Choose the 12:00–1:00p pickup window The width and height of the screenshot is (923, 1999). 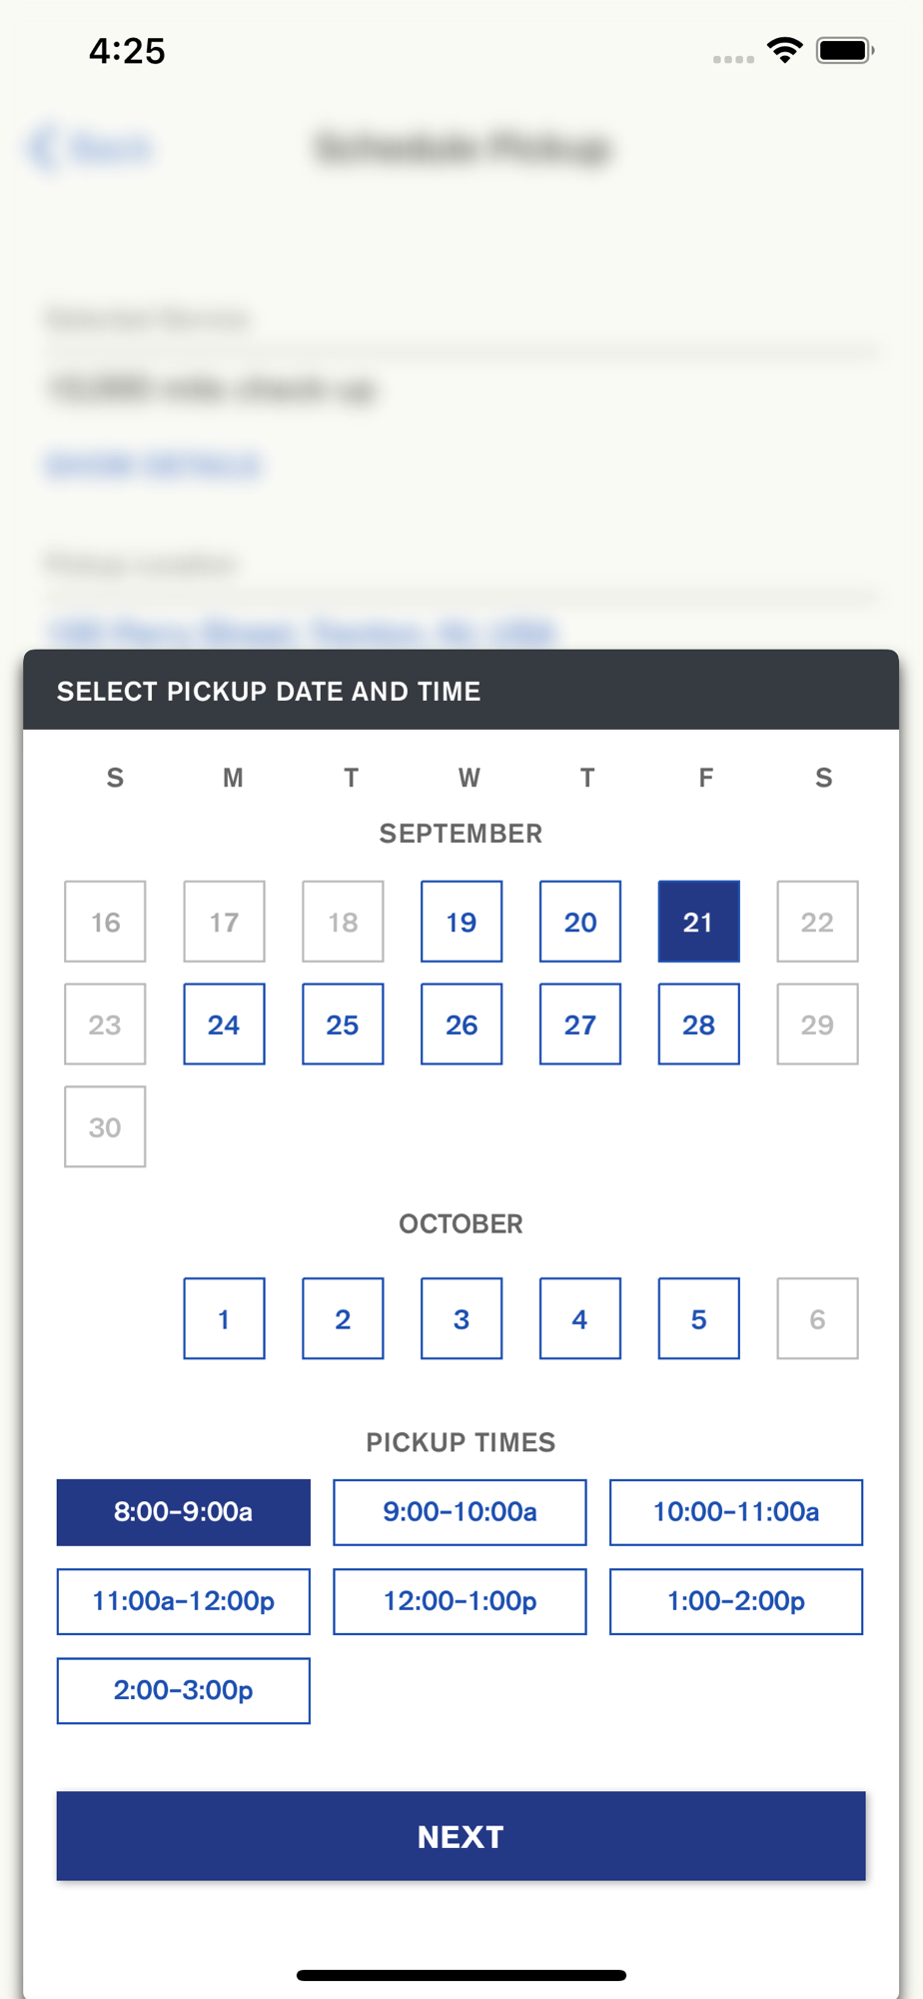[460, 1601]
